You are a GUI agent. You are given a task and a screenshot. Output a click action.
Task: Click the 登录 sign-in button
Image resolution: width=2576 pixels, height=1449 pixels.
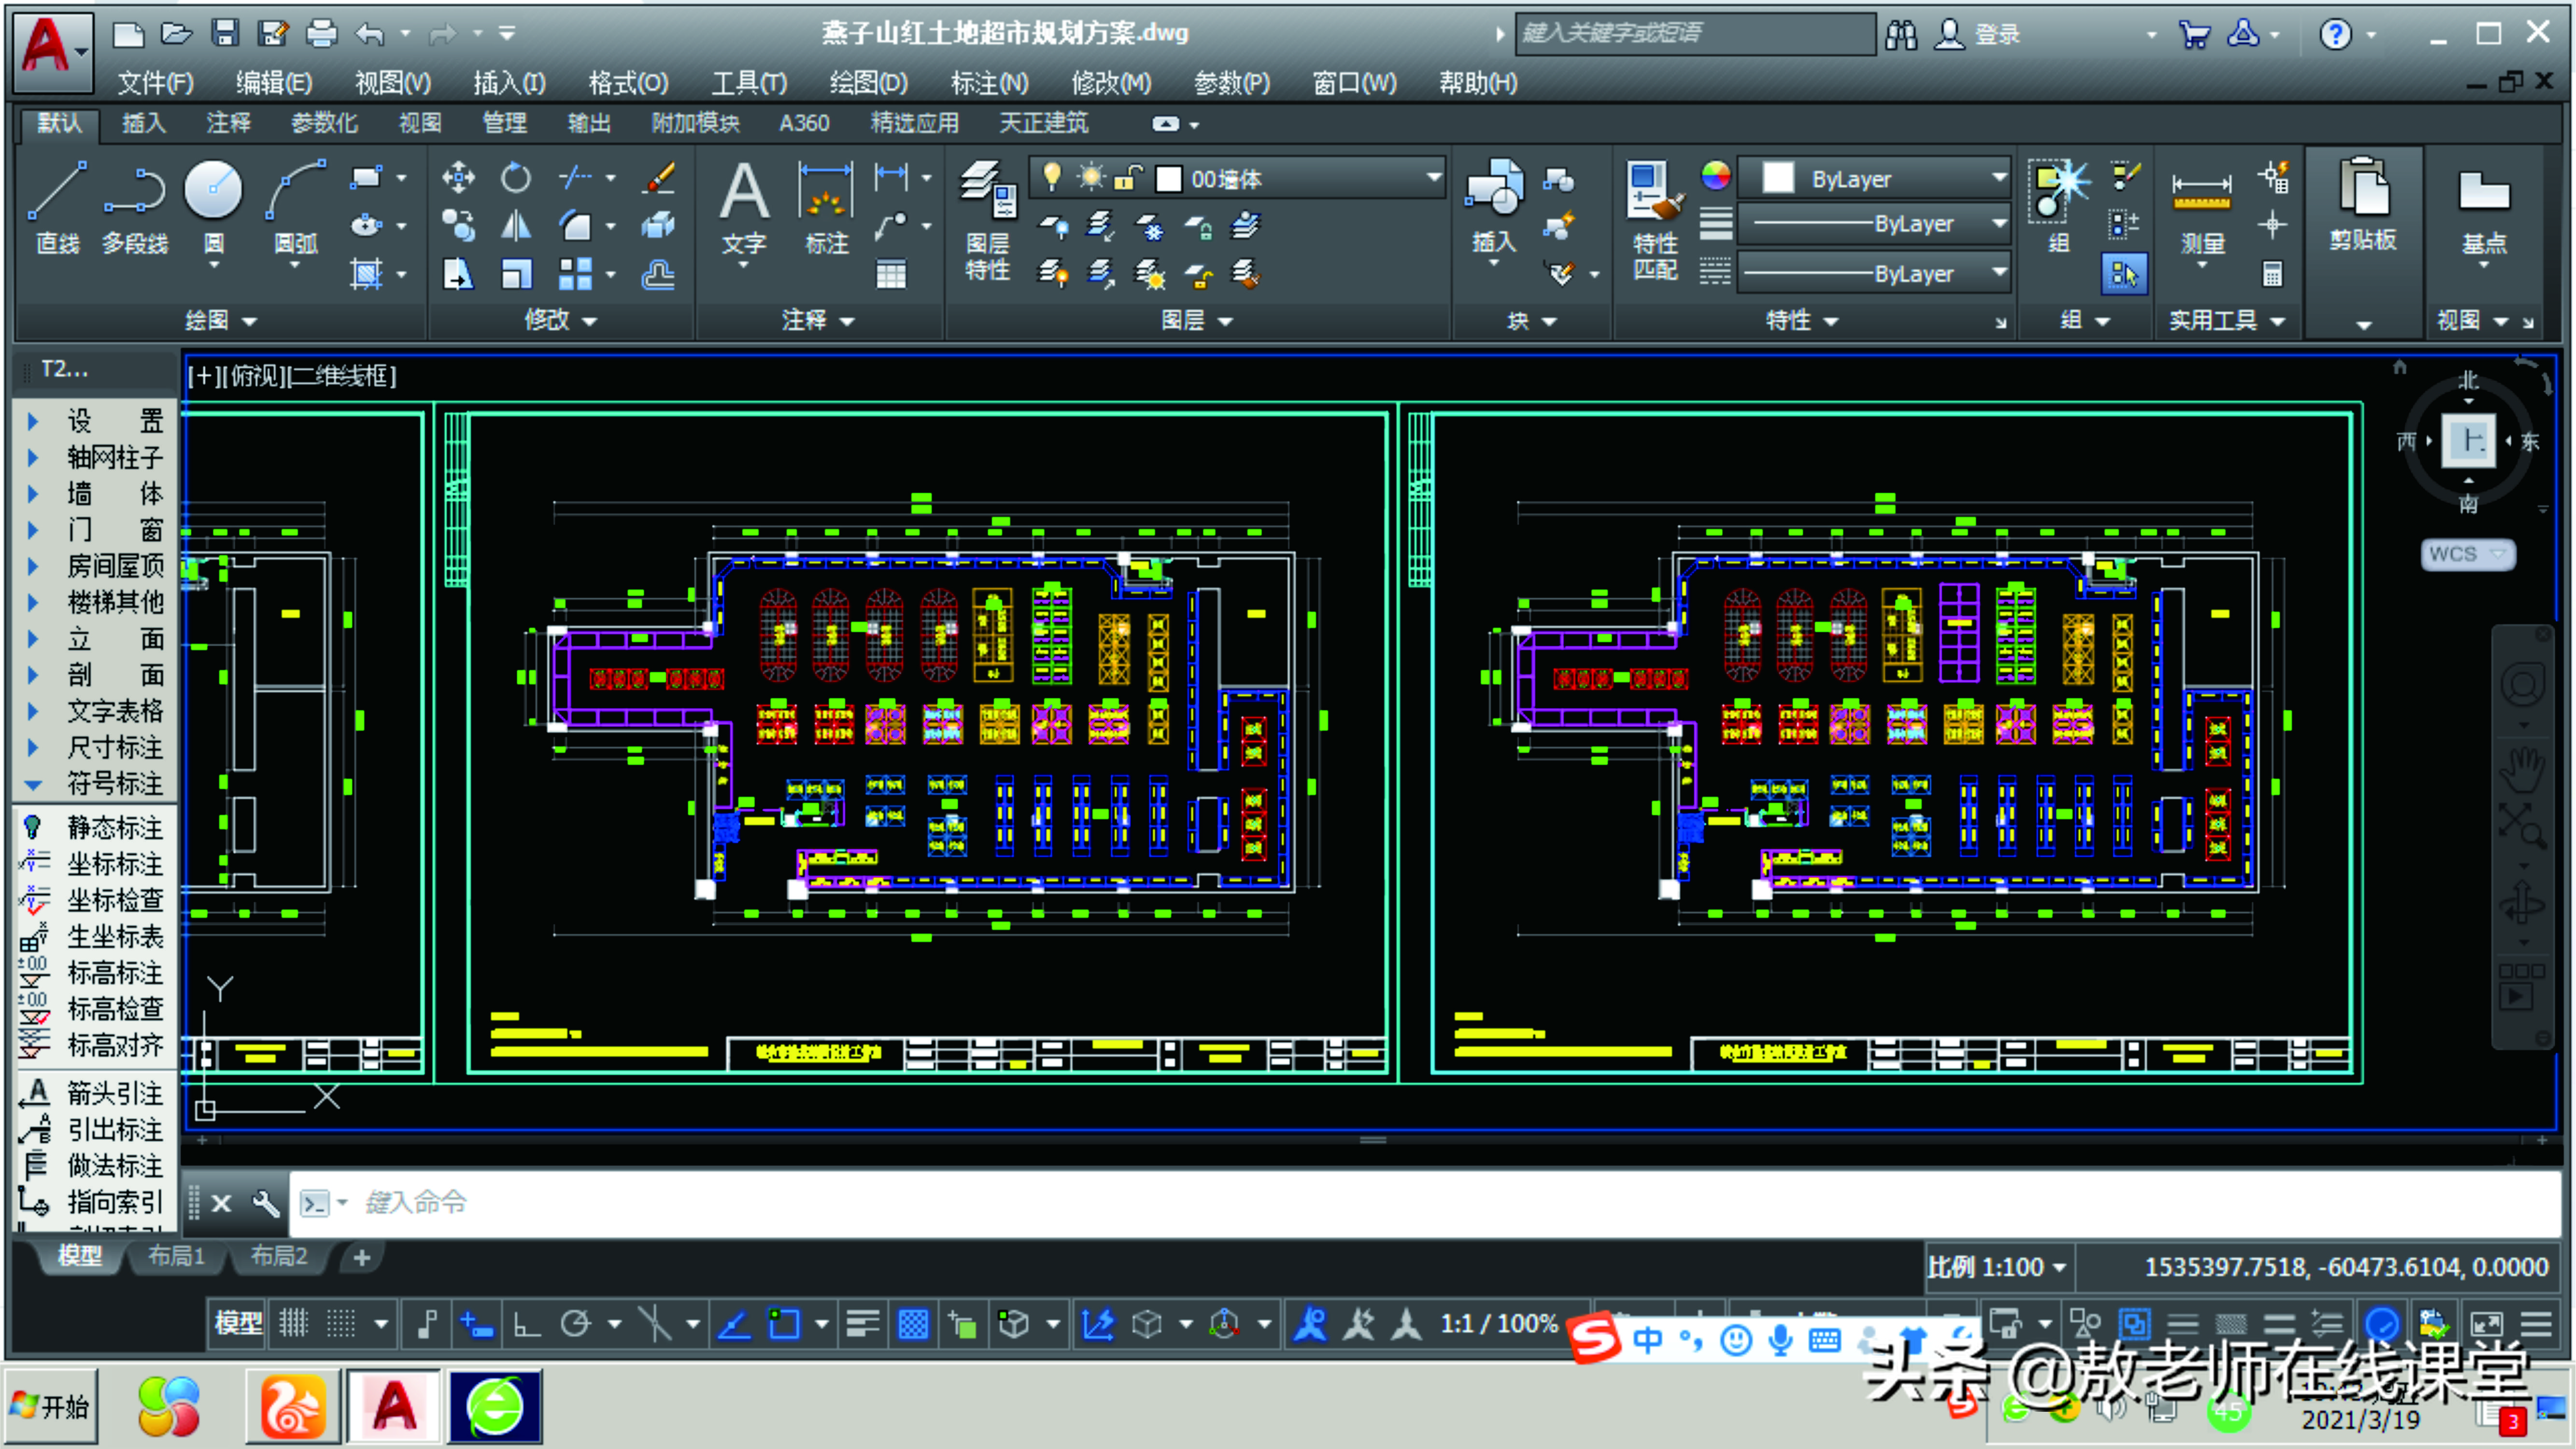[1979, 34]
